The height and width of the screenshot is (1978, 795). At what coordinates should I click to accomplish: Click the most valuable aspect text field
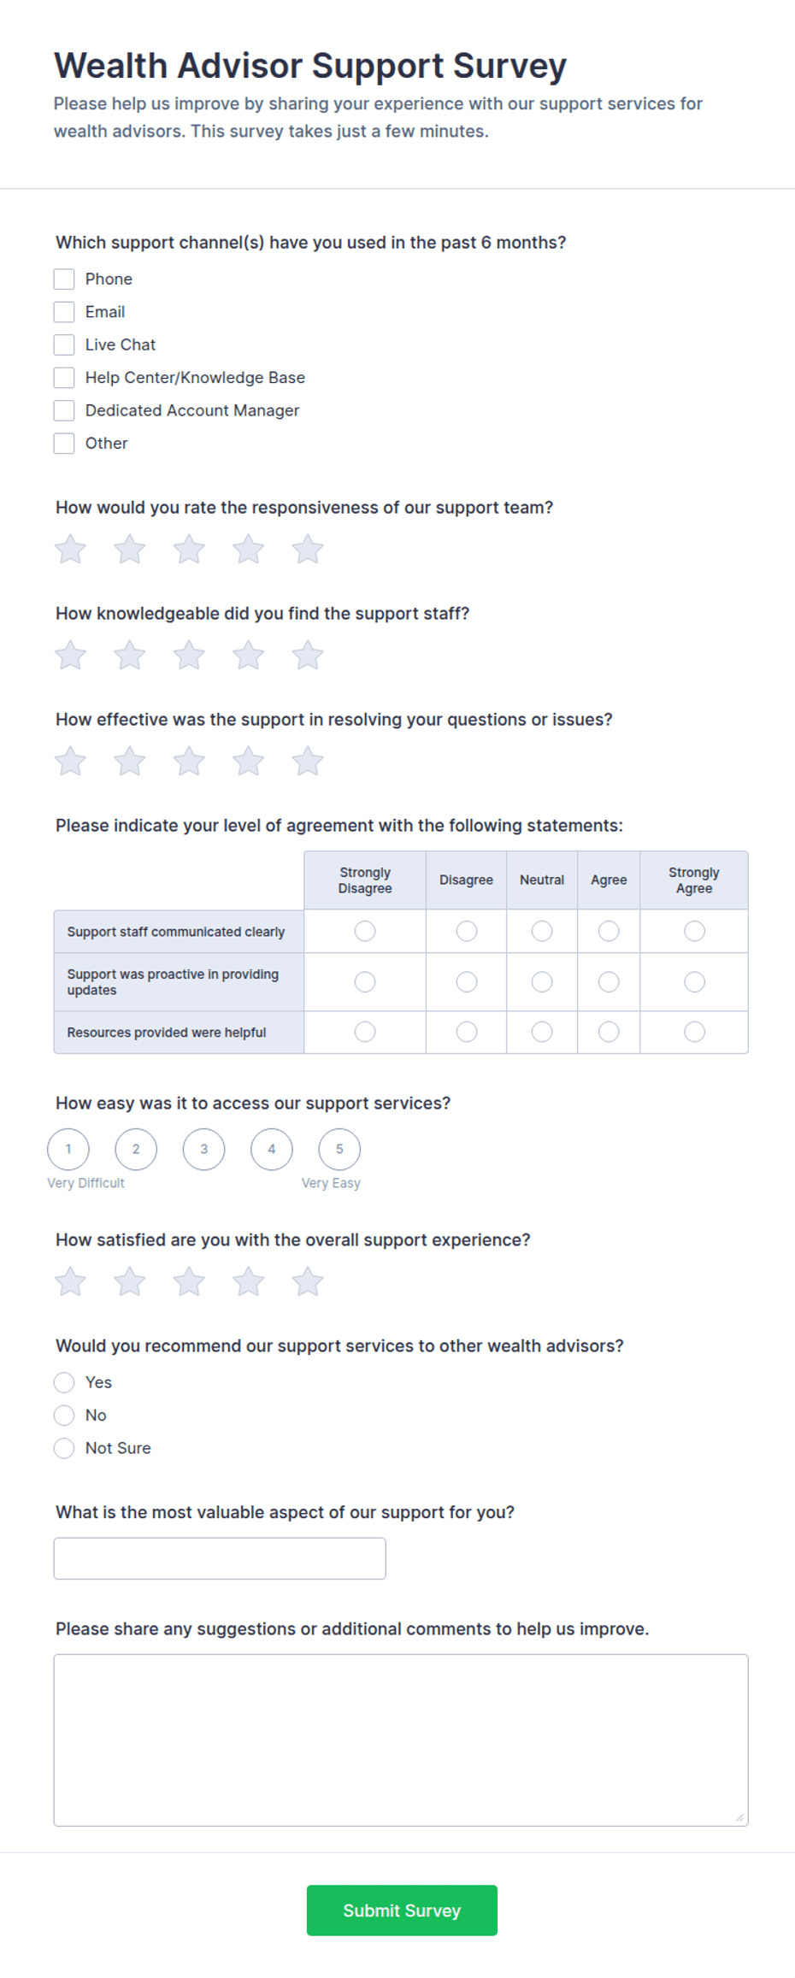[x=220, y=1559]
